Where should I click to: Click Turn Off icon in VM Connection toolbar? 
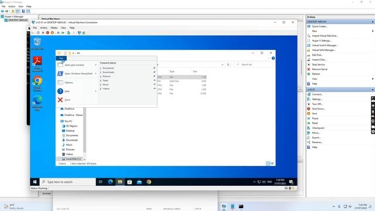43,33
